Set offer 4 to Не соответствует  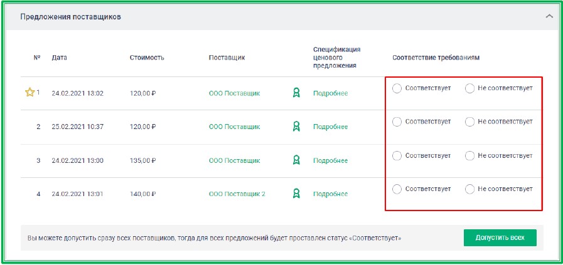(469, 189)
